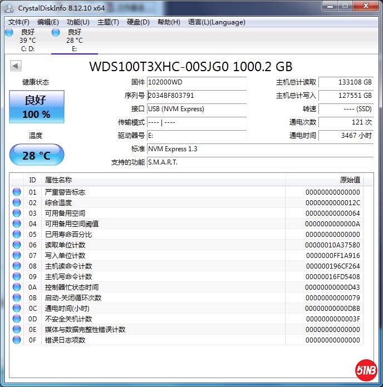
Task: Click status icon of row 05 已用寿命百分比
Action: tap(17, 234)
